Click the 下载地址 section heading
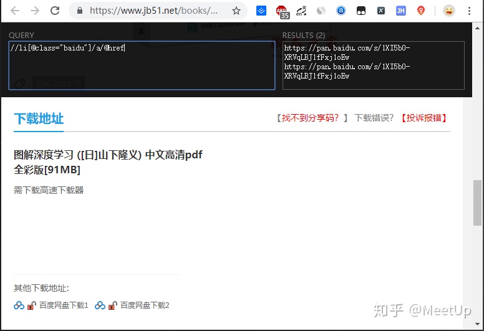Image resolution: width=484 pixels, height=331 pixels. [39, 119]
